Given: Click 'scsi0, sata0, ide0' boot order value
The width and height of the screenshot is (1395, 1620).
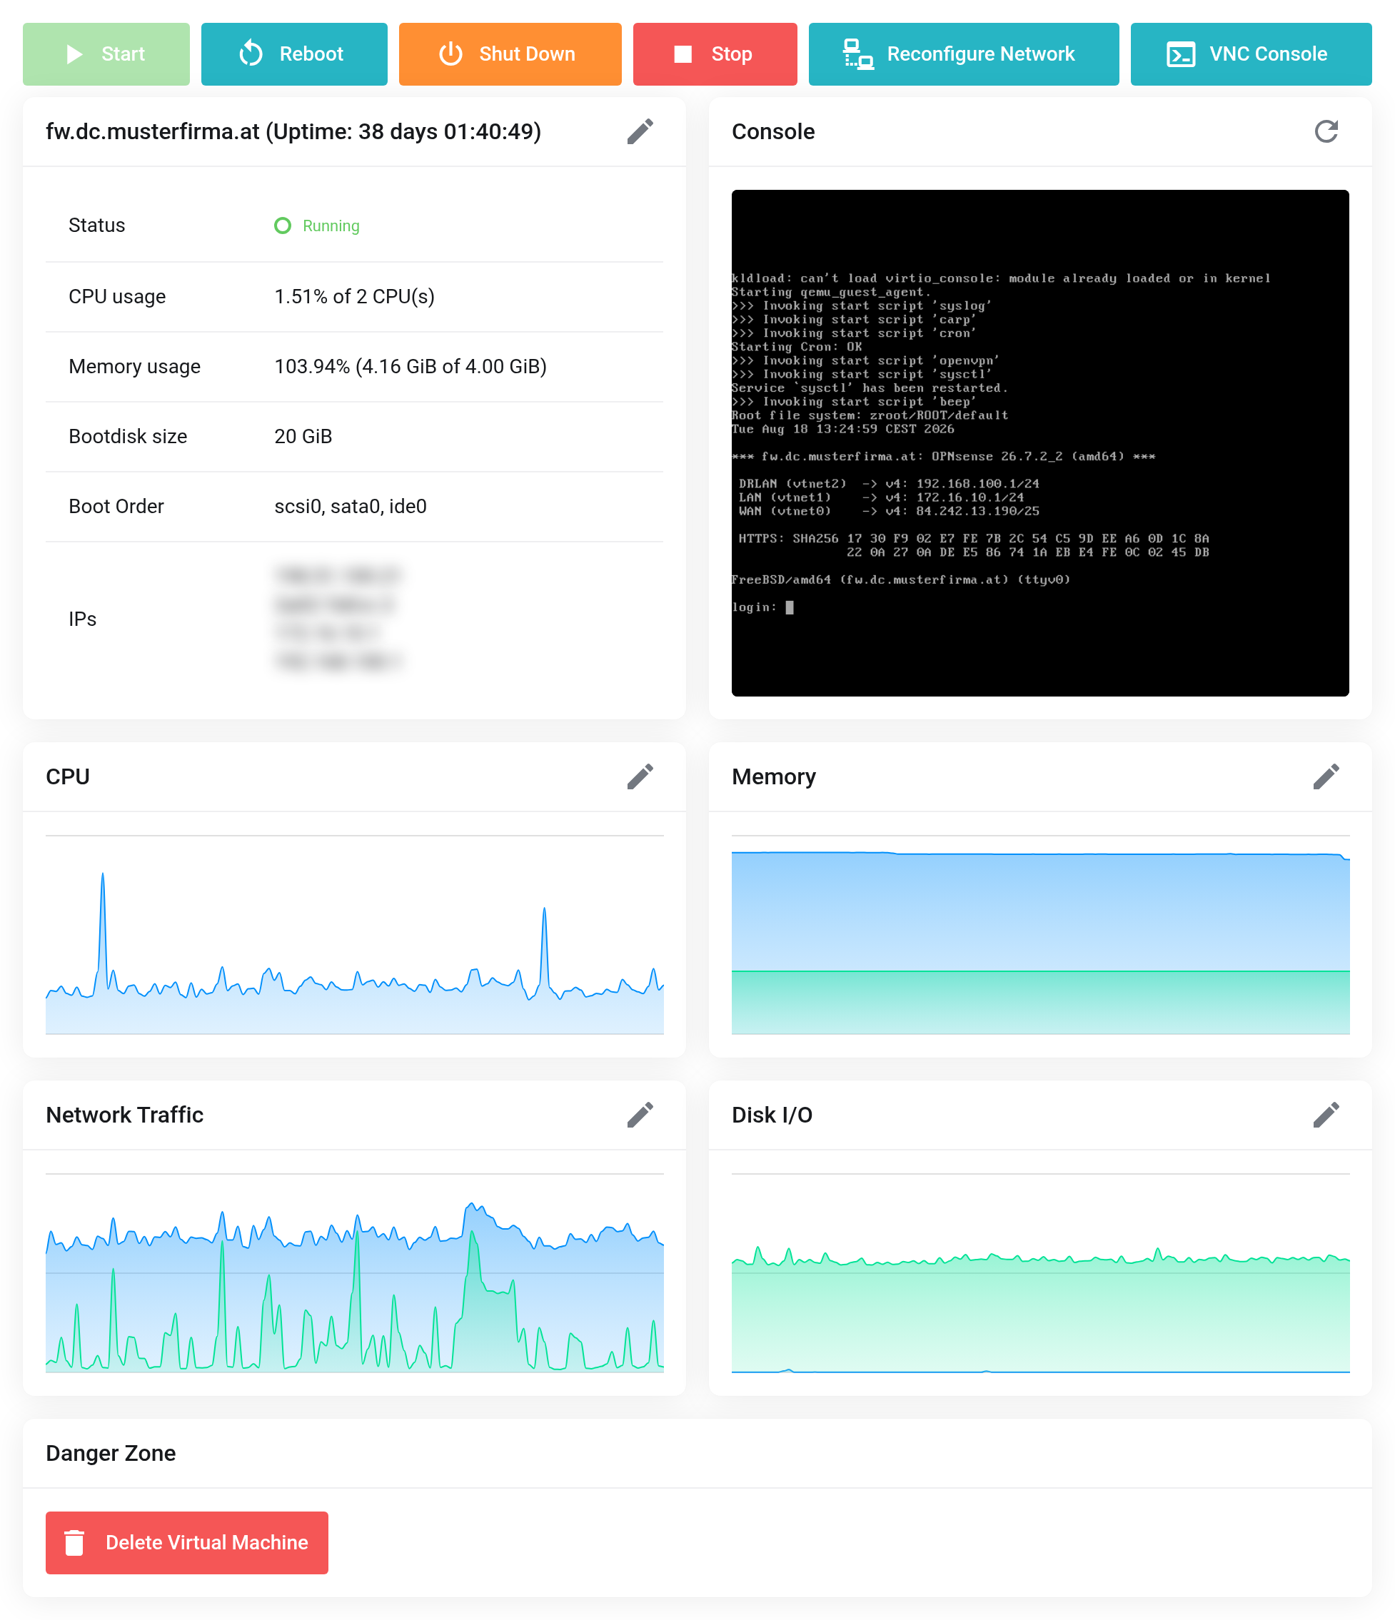Looking at the screenshot, I should 351,507.
